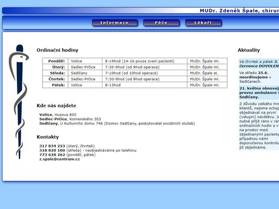The height and width of the screenshot is (209, 279).
Task: Click the Sedlec-Prčice, Komenského 303 address
Action: (70, 119)
